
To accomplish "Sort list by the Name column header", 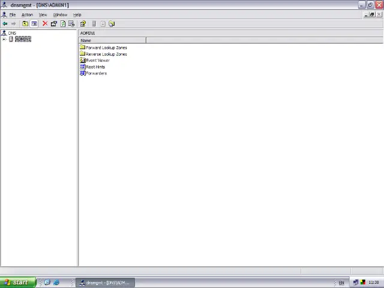I will [x=112, y=40].
